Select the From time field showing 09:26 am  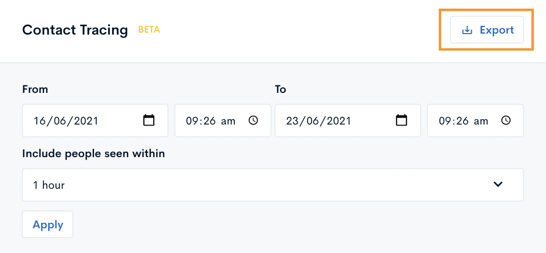tap(223, 121)
